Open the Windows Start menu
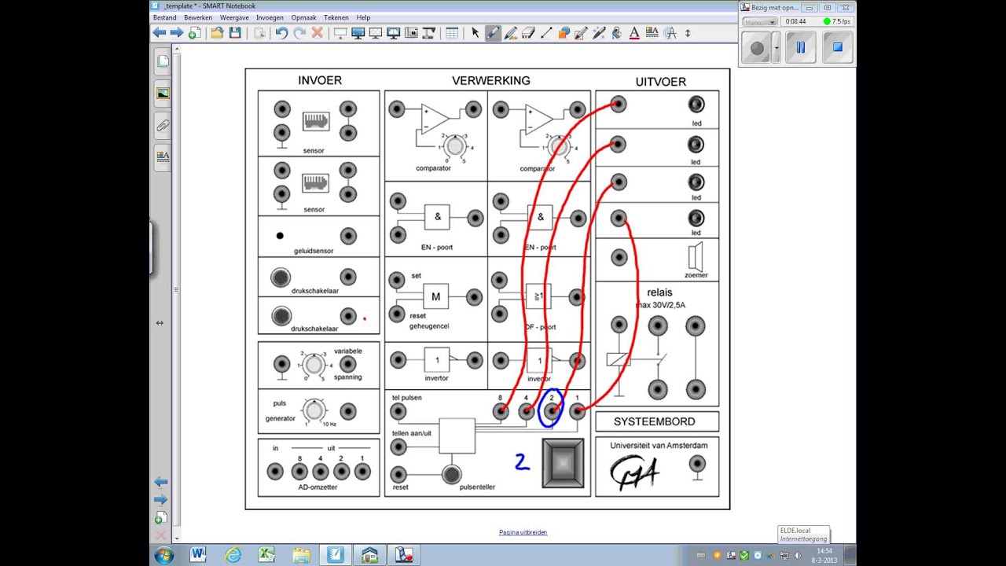Image resolution: width=1006 pixels, height=566 pixels. pyautogui.click(x=163, y=555)
